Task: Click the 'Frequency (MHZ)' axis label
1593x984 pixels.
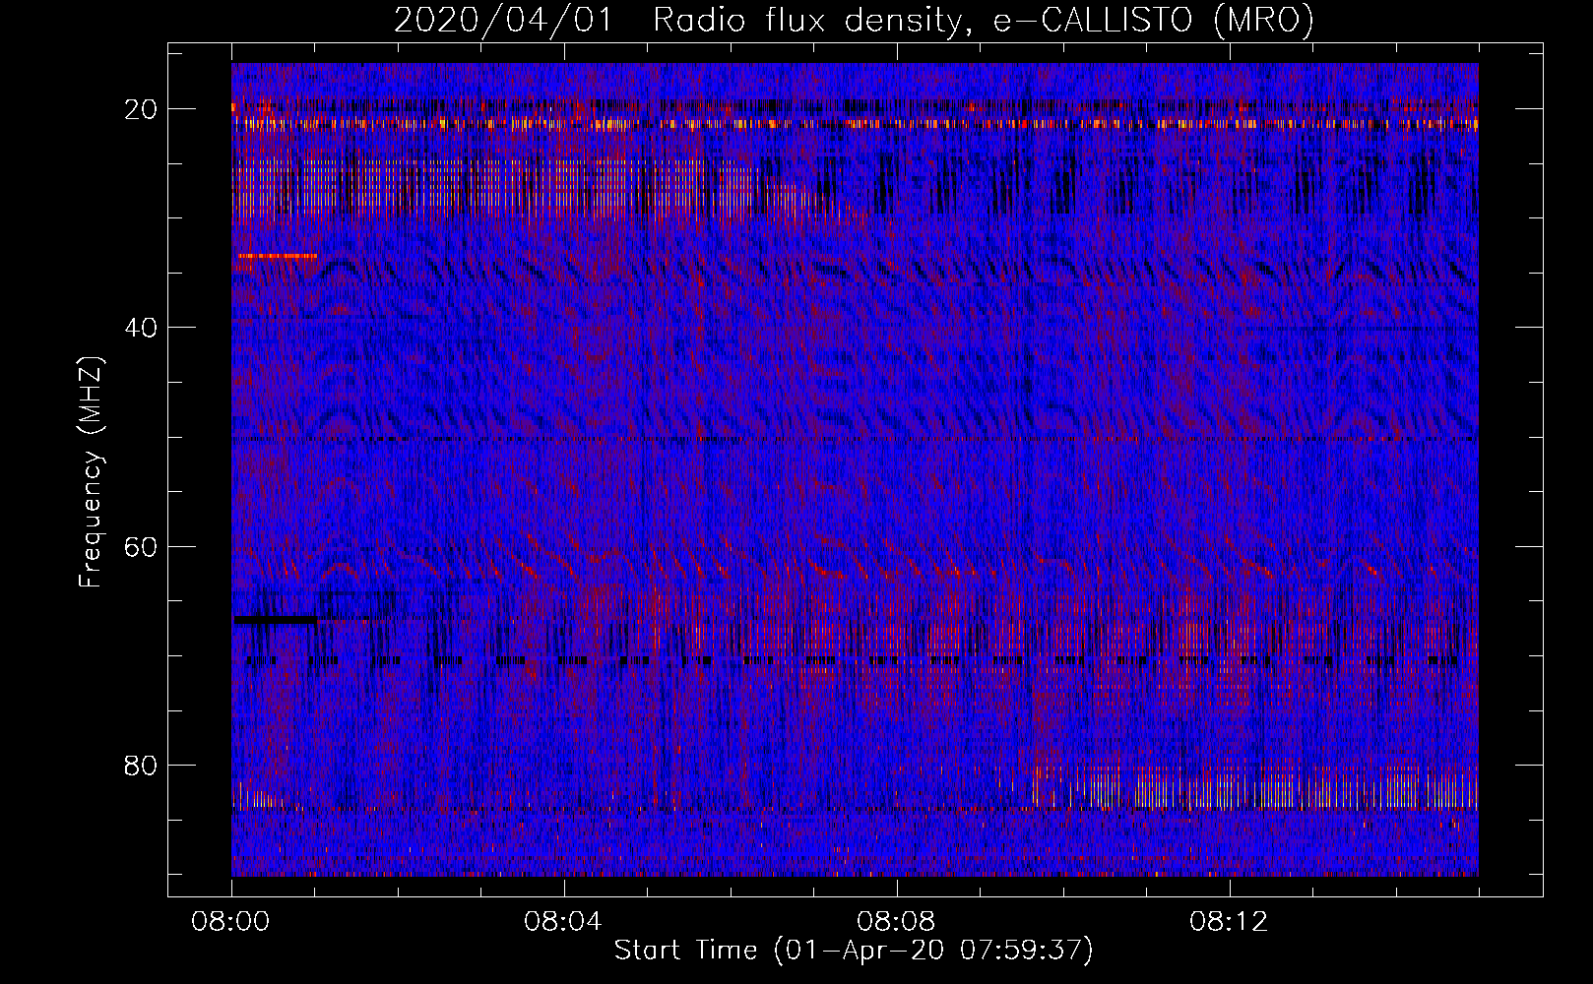Action: coord(91,472)
